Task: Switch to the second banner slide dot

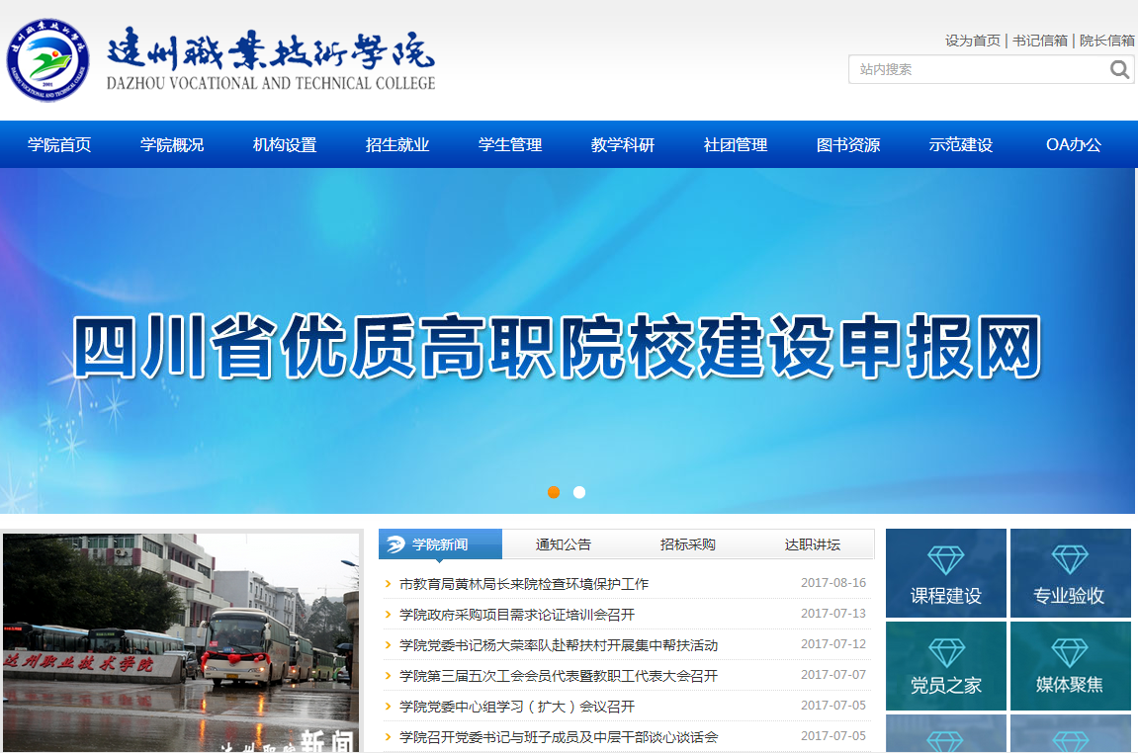Action: [579, 492]
